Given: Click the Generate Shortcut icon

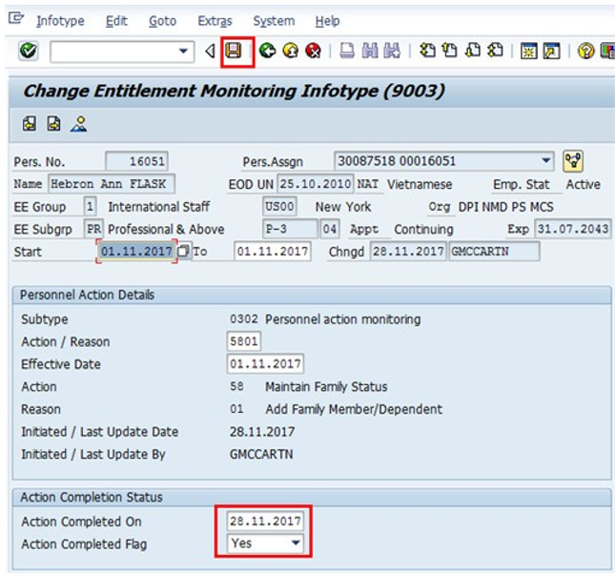Looking at the screenshot, I should (x=551, y=51).
